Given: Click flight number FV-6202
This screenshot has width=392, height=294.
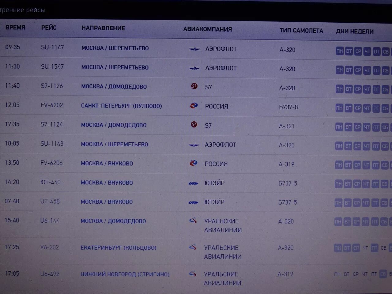Looking at the screenshot, I should [x=52, y=105].
